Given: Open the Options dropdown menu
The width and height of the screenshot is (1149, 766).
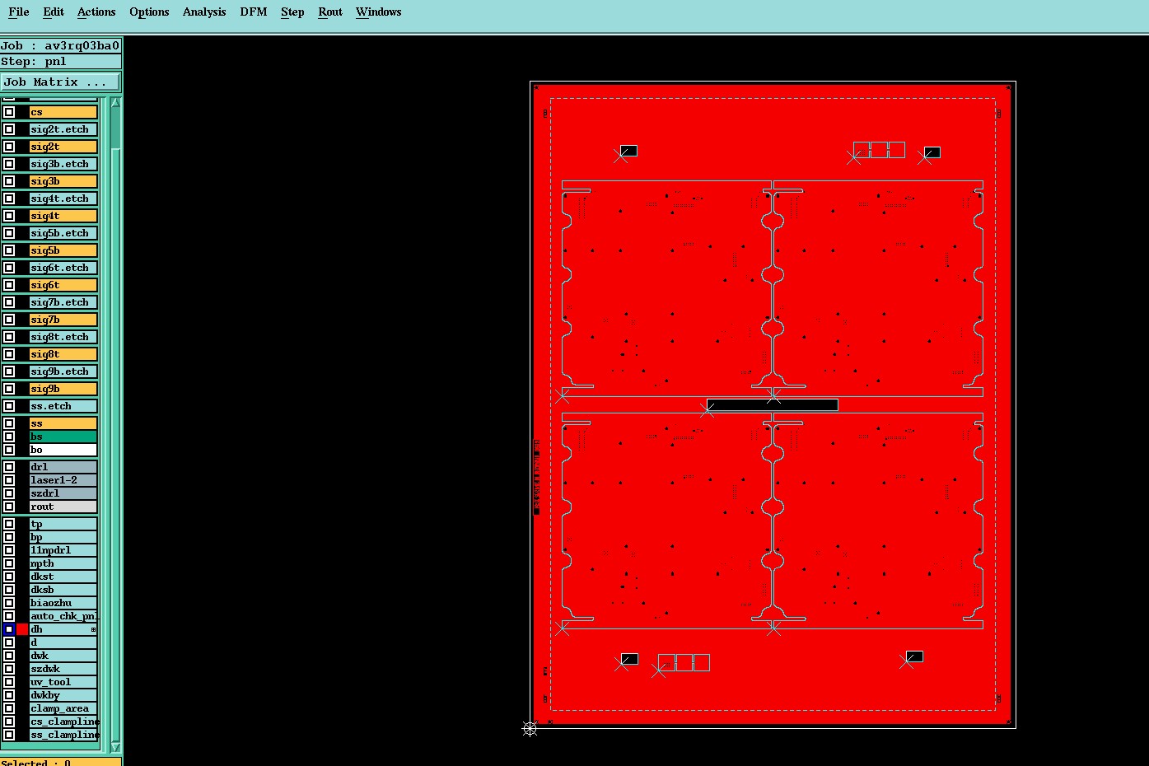Looking at the screenshot, I should pyautogui.click(x=149, y=12).
